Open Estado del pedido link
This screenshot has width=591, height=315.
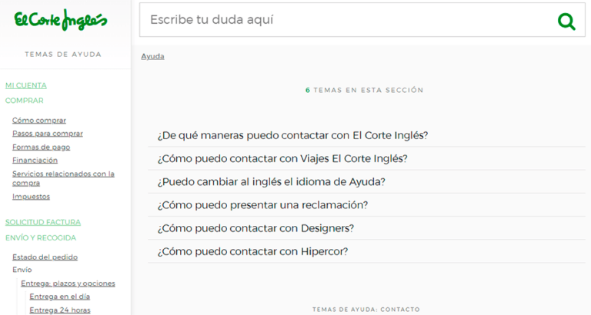point(45,257)
